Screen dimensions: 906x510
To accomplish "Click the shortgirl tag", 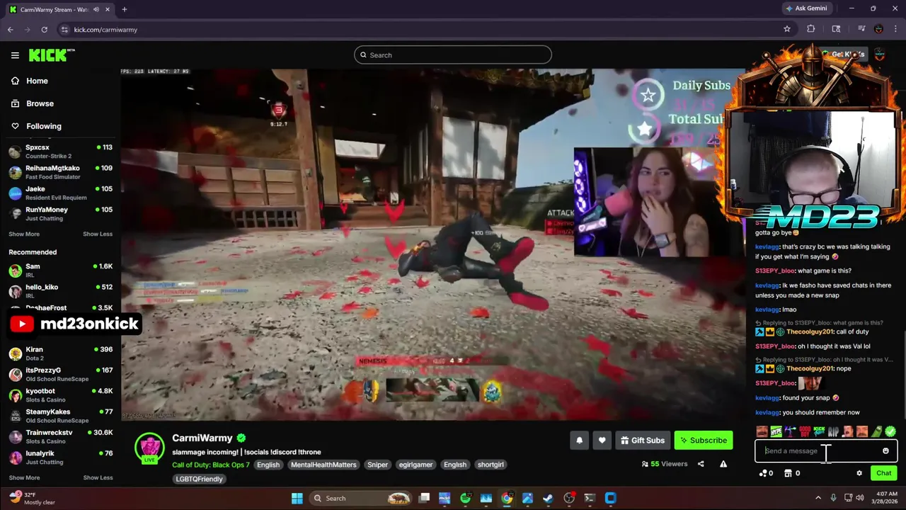I will click(x=491, y=465).
